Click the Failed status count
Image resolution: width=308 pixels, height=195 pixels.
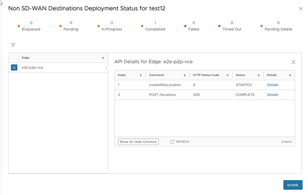(194, 23)
